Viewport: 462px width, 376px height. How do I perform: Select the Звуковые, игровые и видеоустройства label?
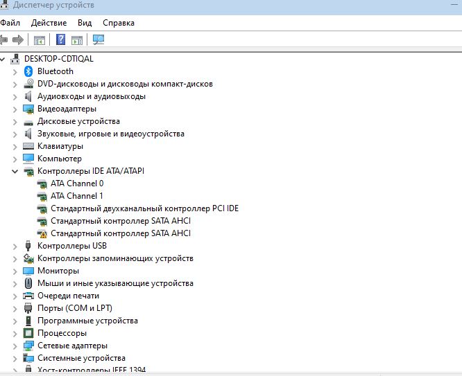tap(111, 134)
